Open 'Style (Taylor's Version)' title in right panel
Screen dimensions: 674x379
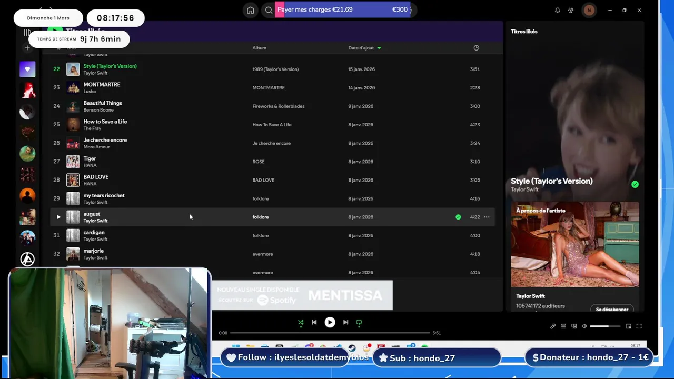[551, 181]
